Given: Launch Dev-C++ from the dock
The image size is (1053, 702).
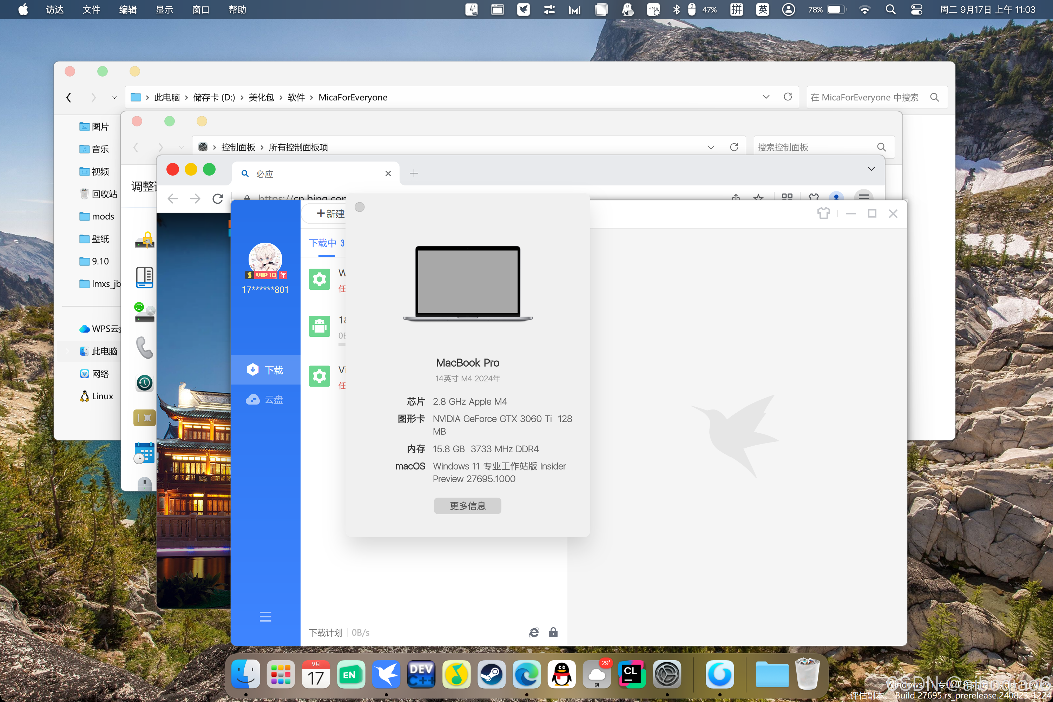Looking at the screenshot, I should (421, 674).
